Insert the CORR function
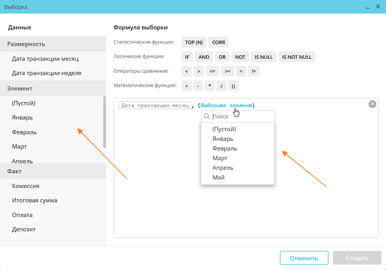 (219, 42)
